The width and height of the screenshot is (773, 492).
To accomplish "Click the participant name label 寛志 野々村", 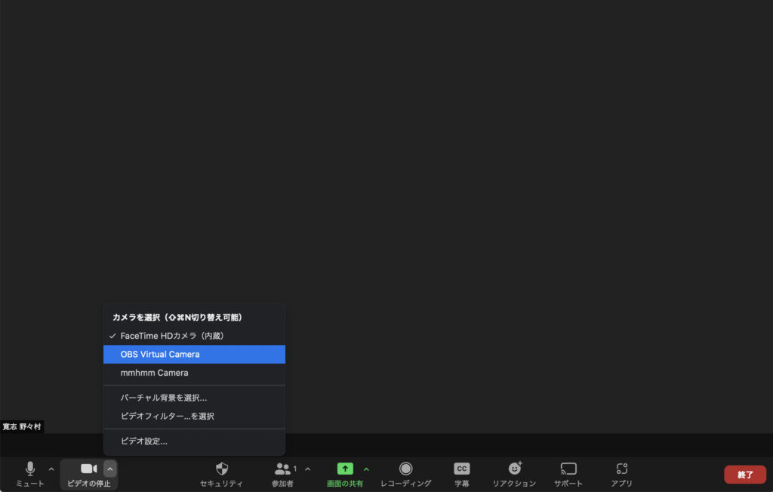I will (x=22, y=427).
